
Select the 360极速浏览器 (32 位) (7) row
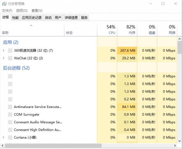[x=89, y=51]
